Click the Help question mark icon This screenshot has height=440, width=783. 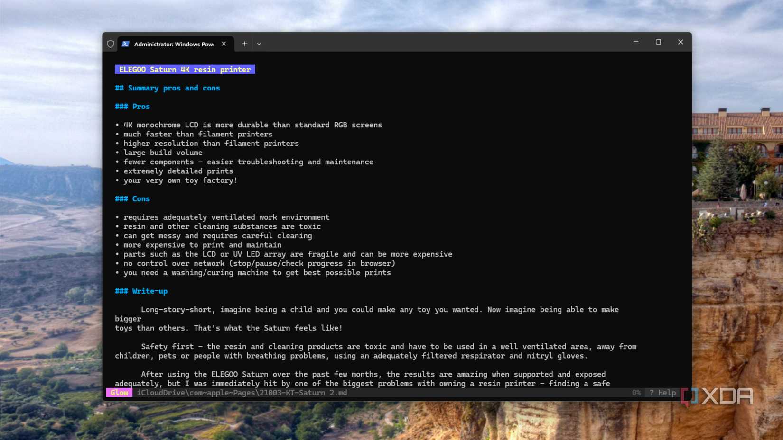[x=651, y=392]
